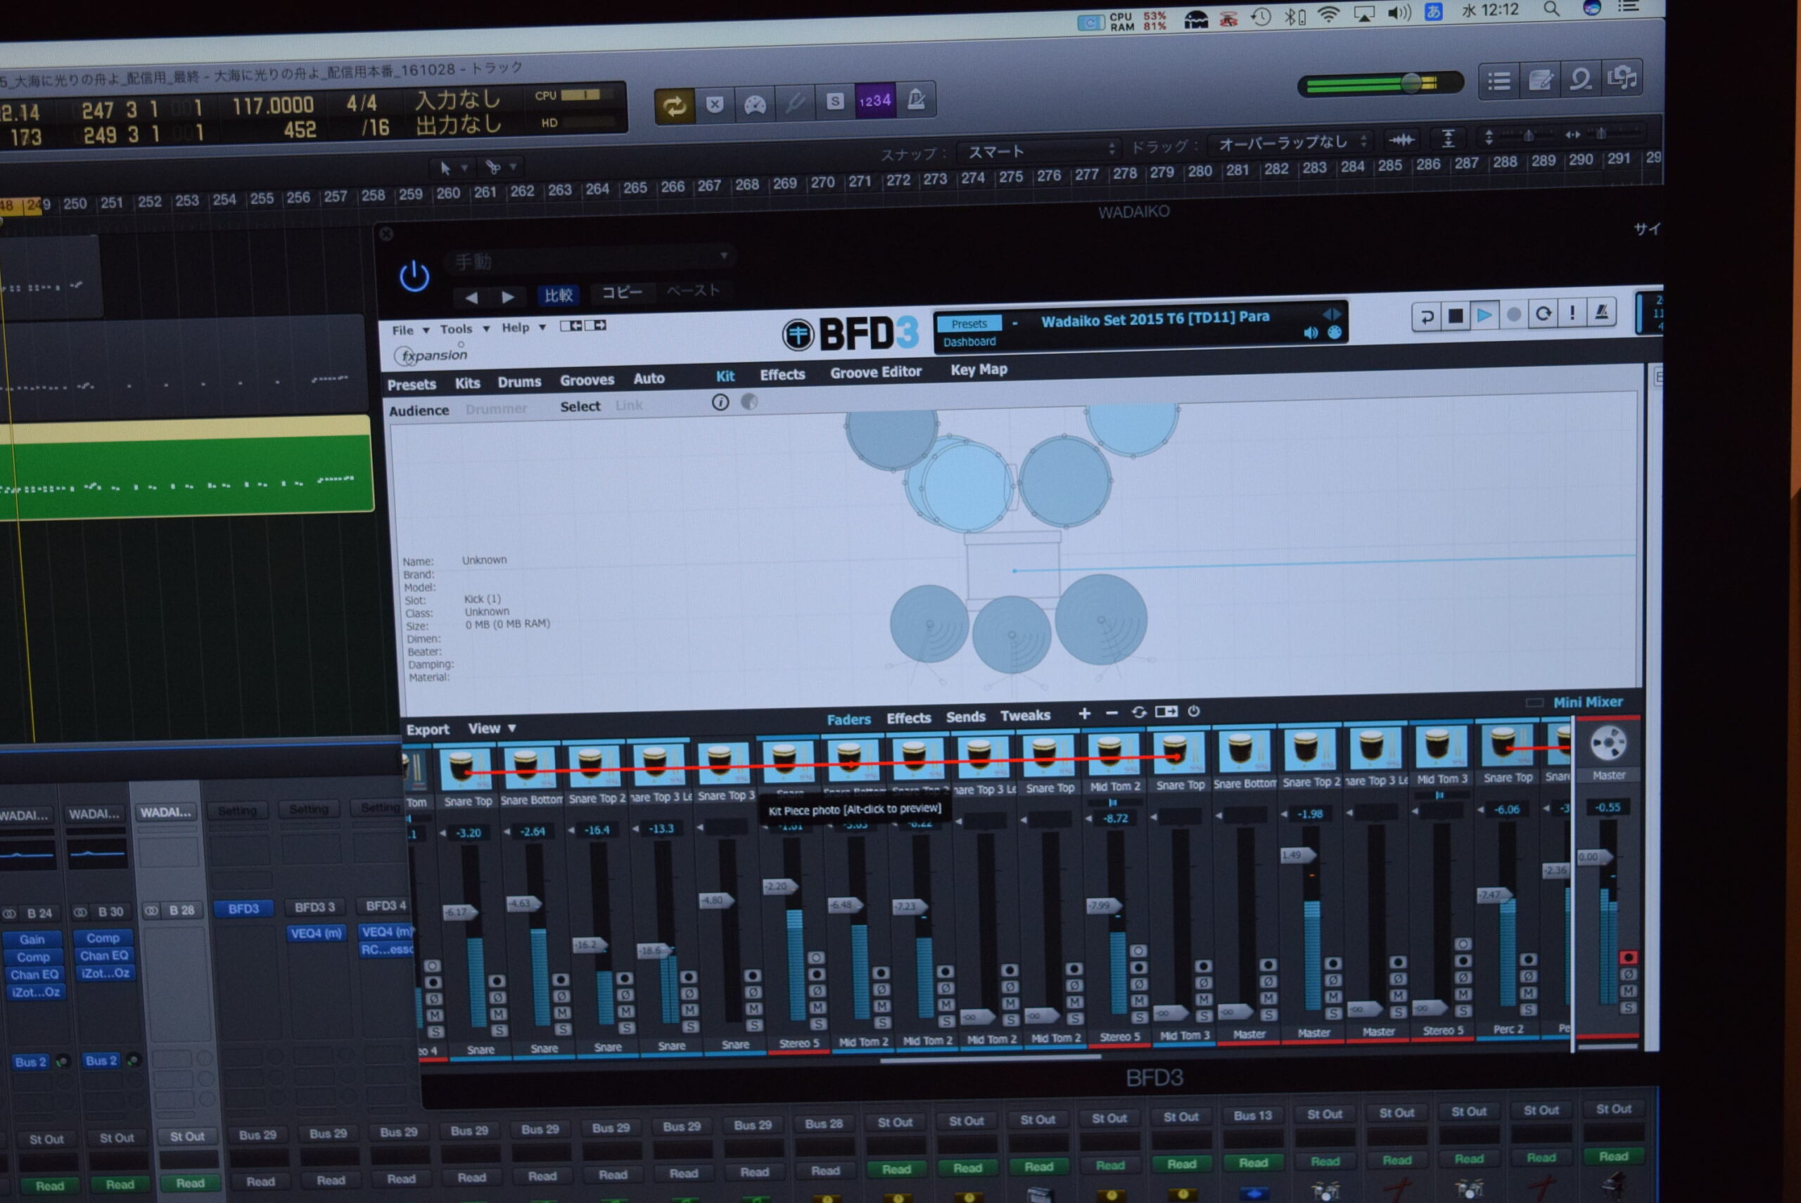Click the replace mode X button
The height and width of the screenshot is (1203, 1801).
coord(715,104)
